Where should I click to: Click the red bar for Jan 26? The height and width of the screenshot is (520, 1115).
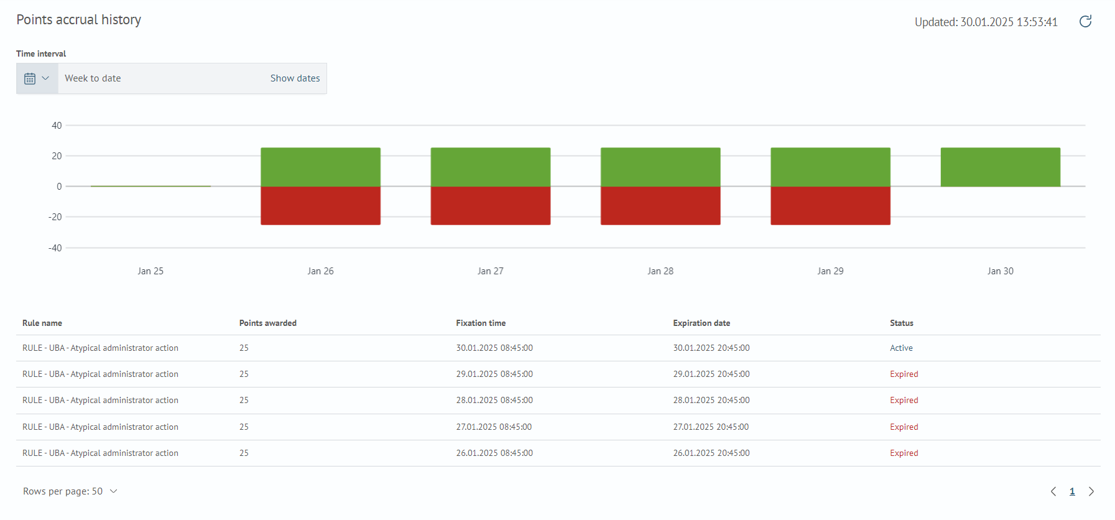coord(320,205)
